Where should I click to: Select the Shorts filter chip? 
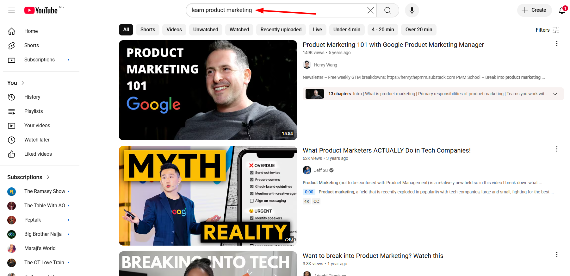point(148,30)
